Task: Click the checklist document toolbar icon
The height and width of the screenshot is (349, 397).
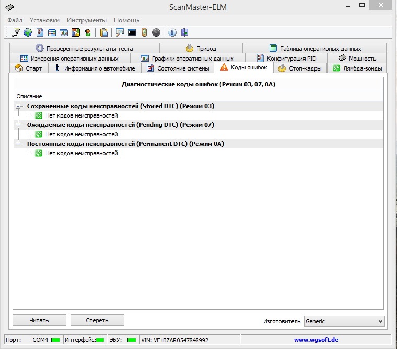Action: [40, 32]
